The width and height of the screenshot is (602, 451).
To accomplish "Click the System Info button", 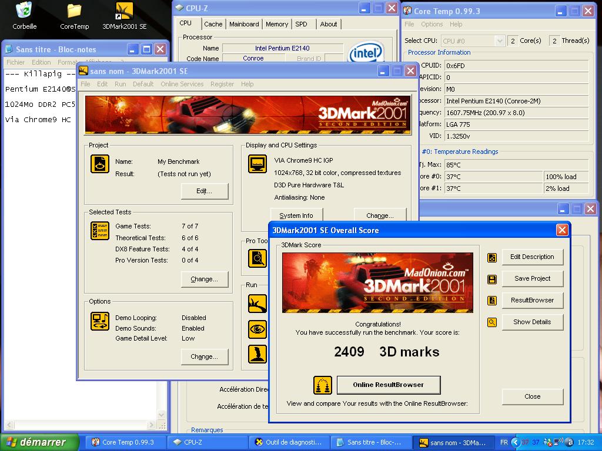I will pyautogui.click(x=296, y=215).
